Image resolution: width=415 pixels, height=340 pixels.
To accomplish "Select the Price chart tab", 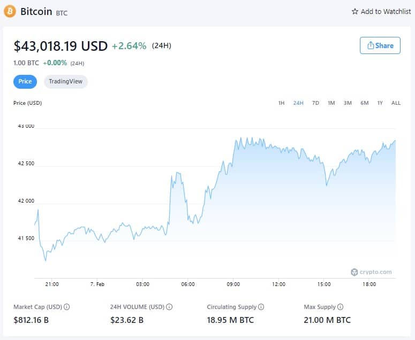I will click(25, 81).
